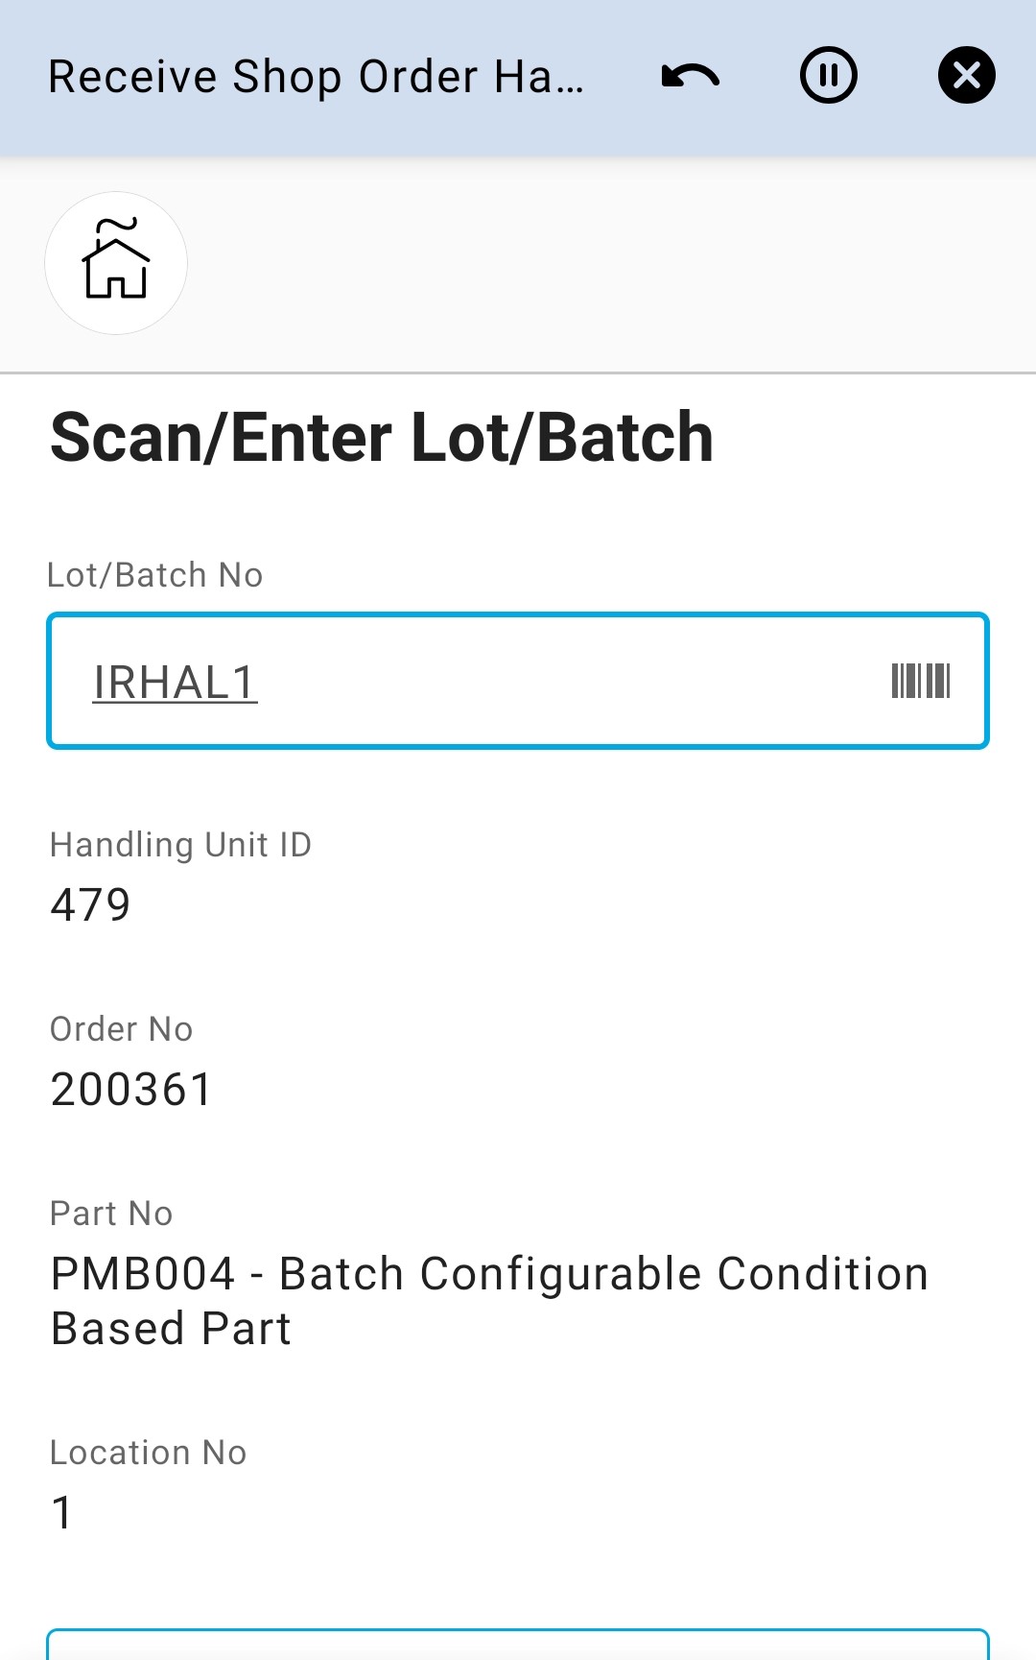Click the partially visible box at bottom

coord(518,1645)
